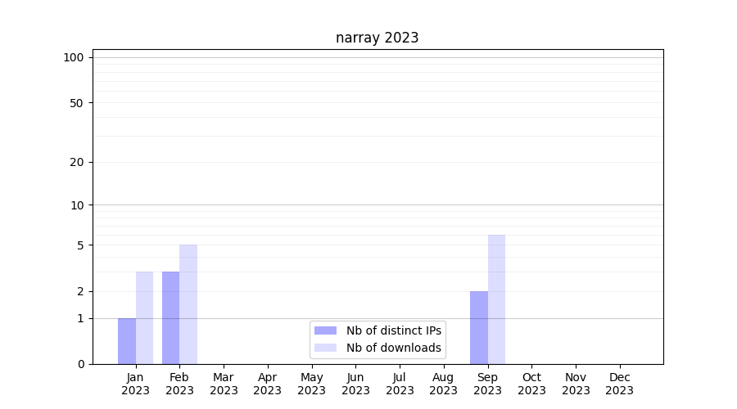
Task: Click the January distinct IPs bar
Action: coord(127,341)
